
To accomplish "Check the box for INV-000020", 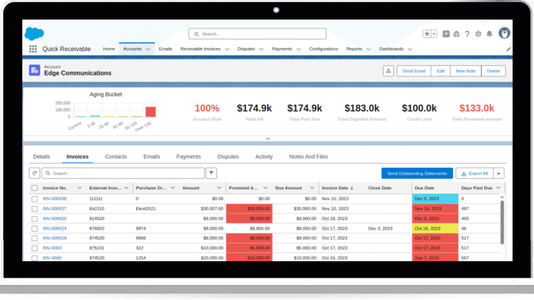I will coord(35,219).
